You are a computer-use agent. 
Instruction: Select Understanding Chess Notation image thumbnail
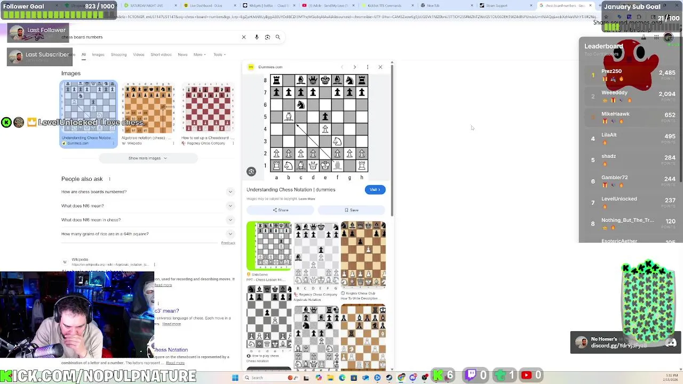(x=89, y=114)
